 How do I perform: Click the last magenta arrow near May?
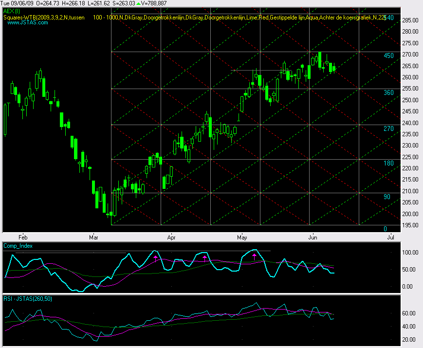pyautogui.click(x=254, y=256)
